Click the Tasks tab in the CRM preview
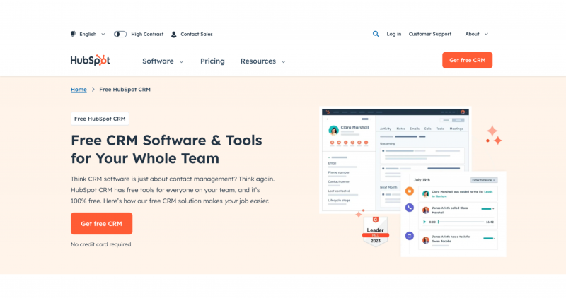Screen dimensions: 566x298 440,129
